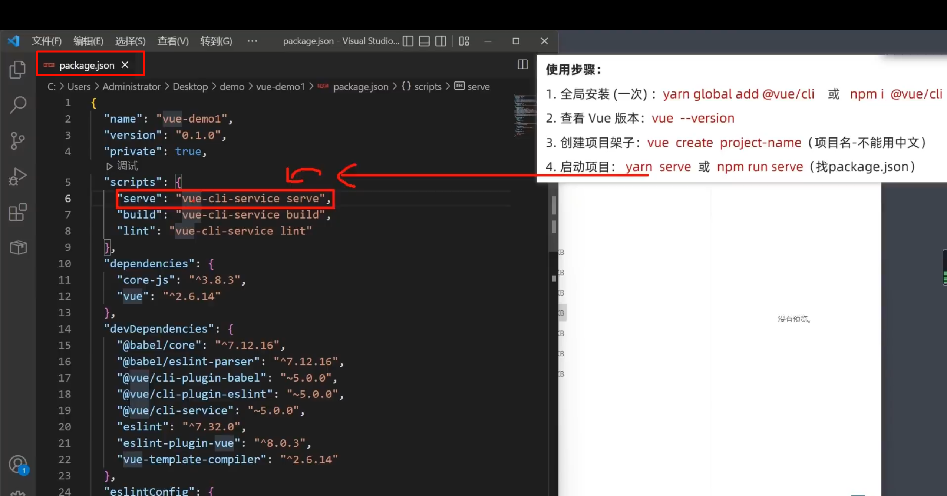Open the 选择(S) menu
Screen dimensions: 947x496
pyautogui.click(x=130, y=41)
